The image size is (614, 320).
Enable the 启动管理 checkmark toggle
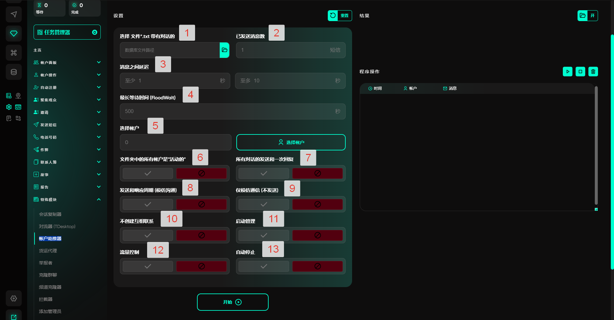coord(264,235)
